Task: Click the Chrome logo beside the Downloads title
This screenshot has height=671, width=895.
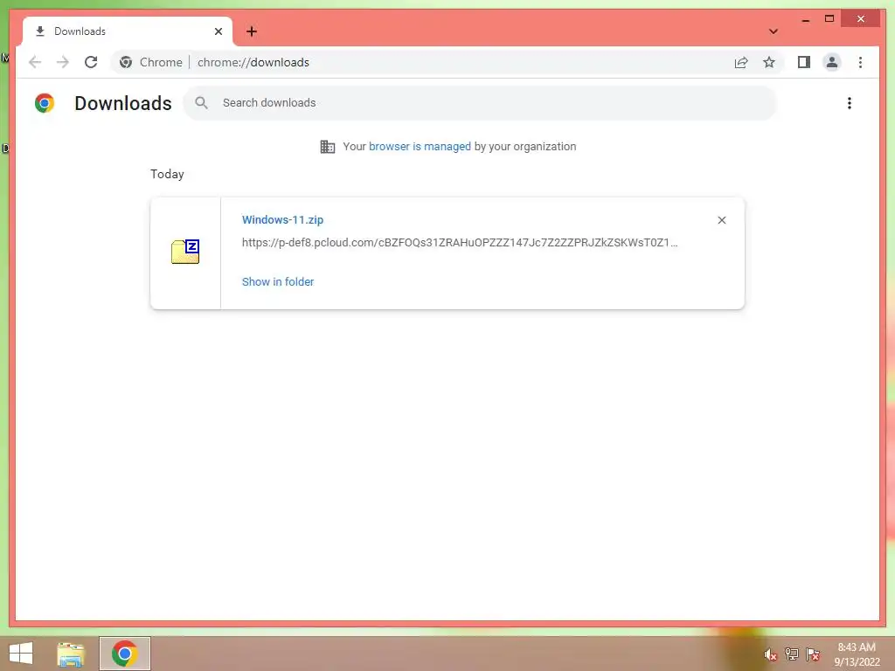Action: pos(45,103)
